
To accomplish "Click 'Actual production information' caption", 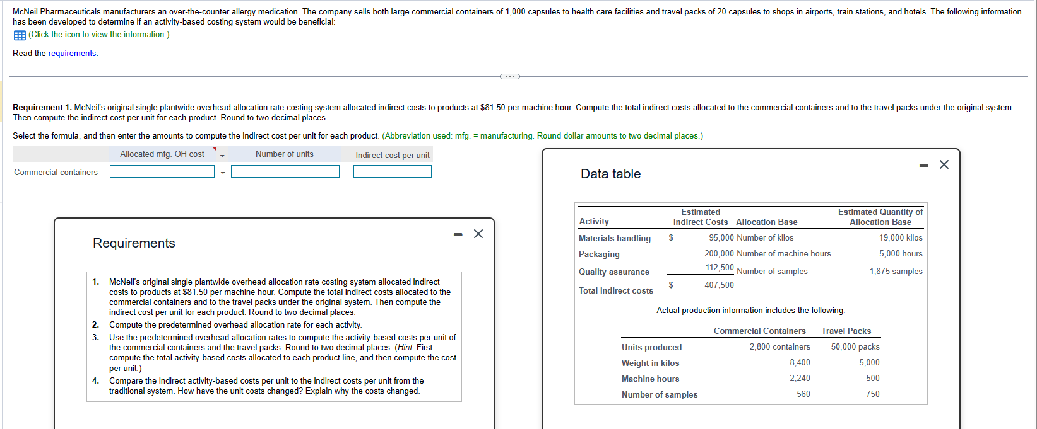I will pyautogui.click(x=750, y=311).
